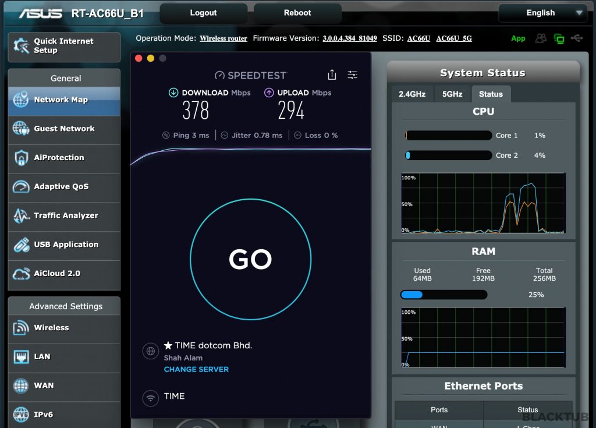The image size is (596, 428).
Task: Click CHANGE SERVER in Speedtest
Action: point(196,369)
